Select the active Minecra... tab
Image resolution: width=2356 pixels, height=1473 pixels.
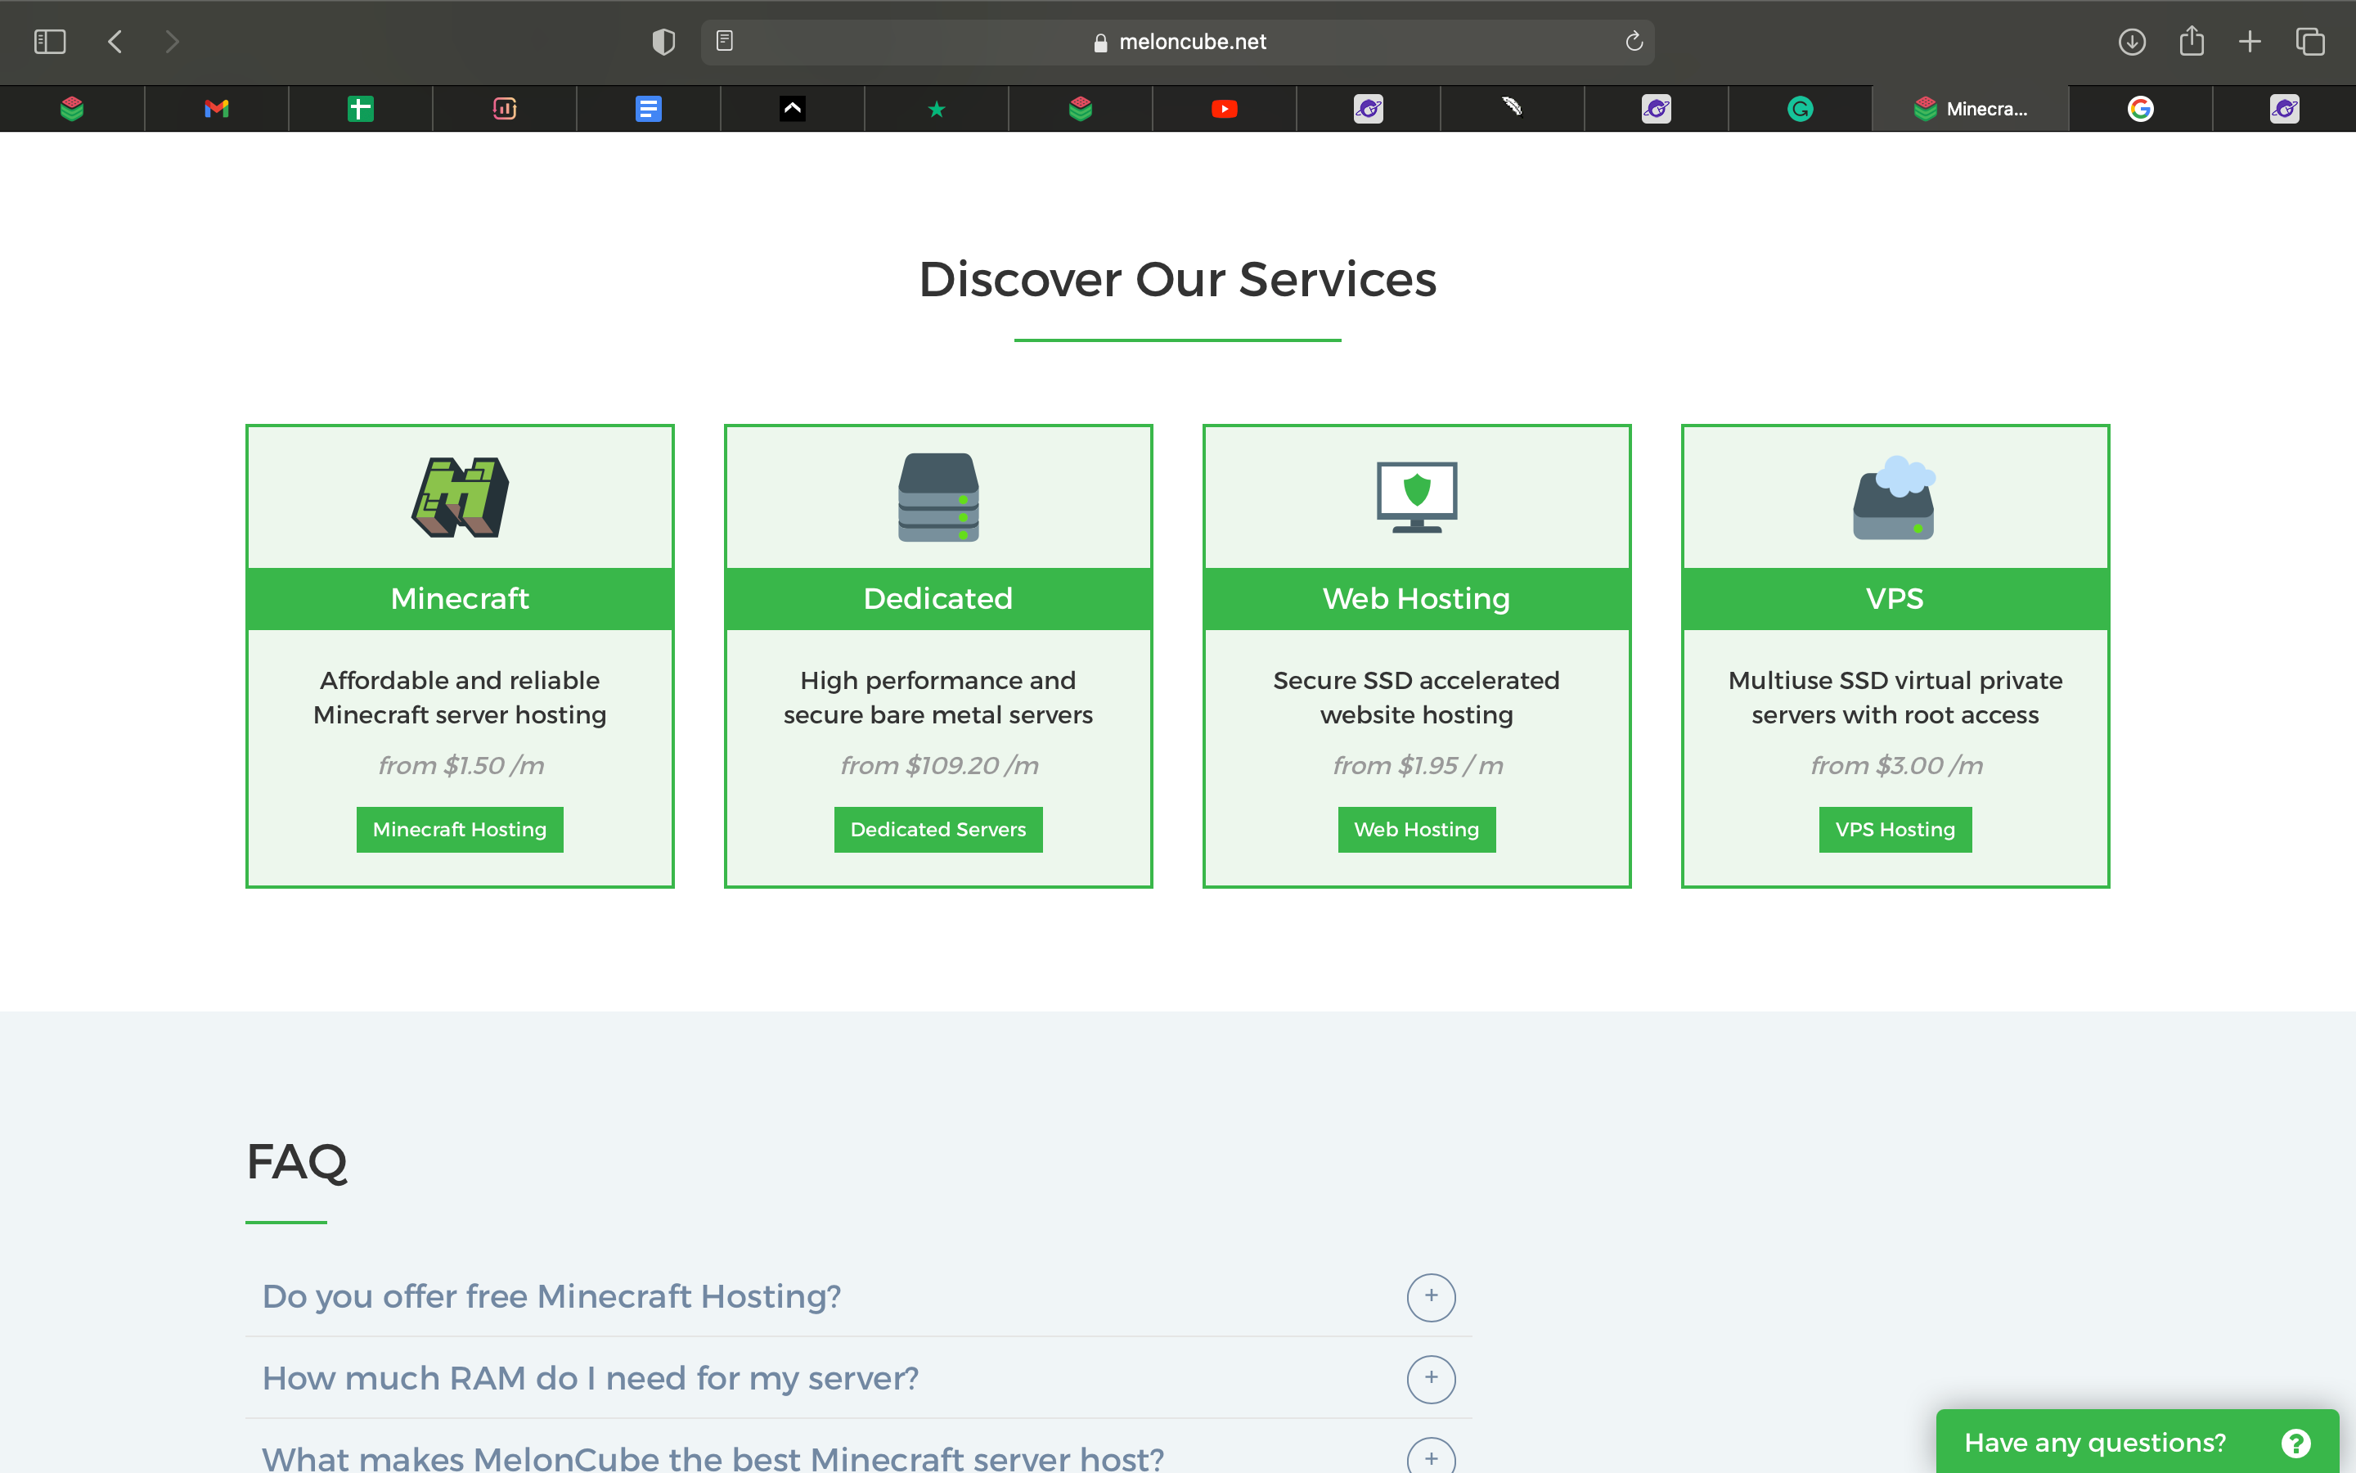(x=1971, y=109)
